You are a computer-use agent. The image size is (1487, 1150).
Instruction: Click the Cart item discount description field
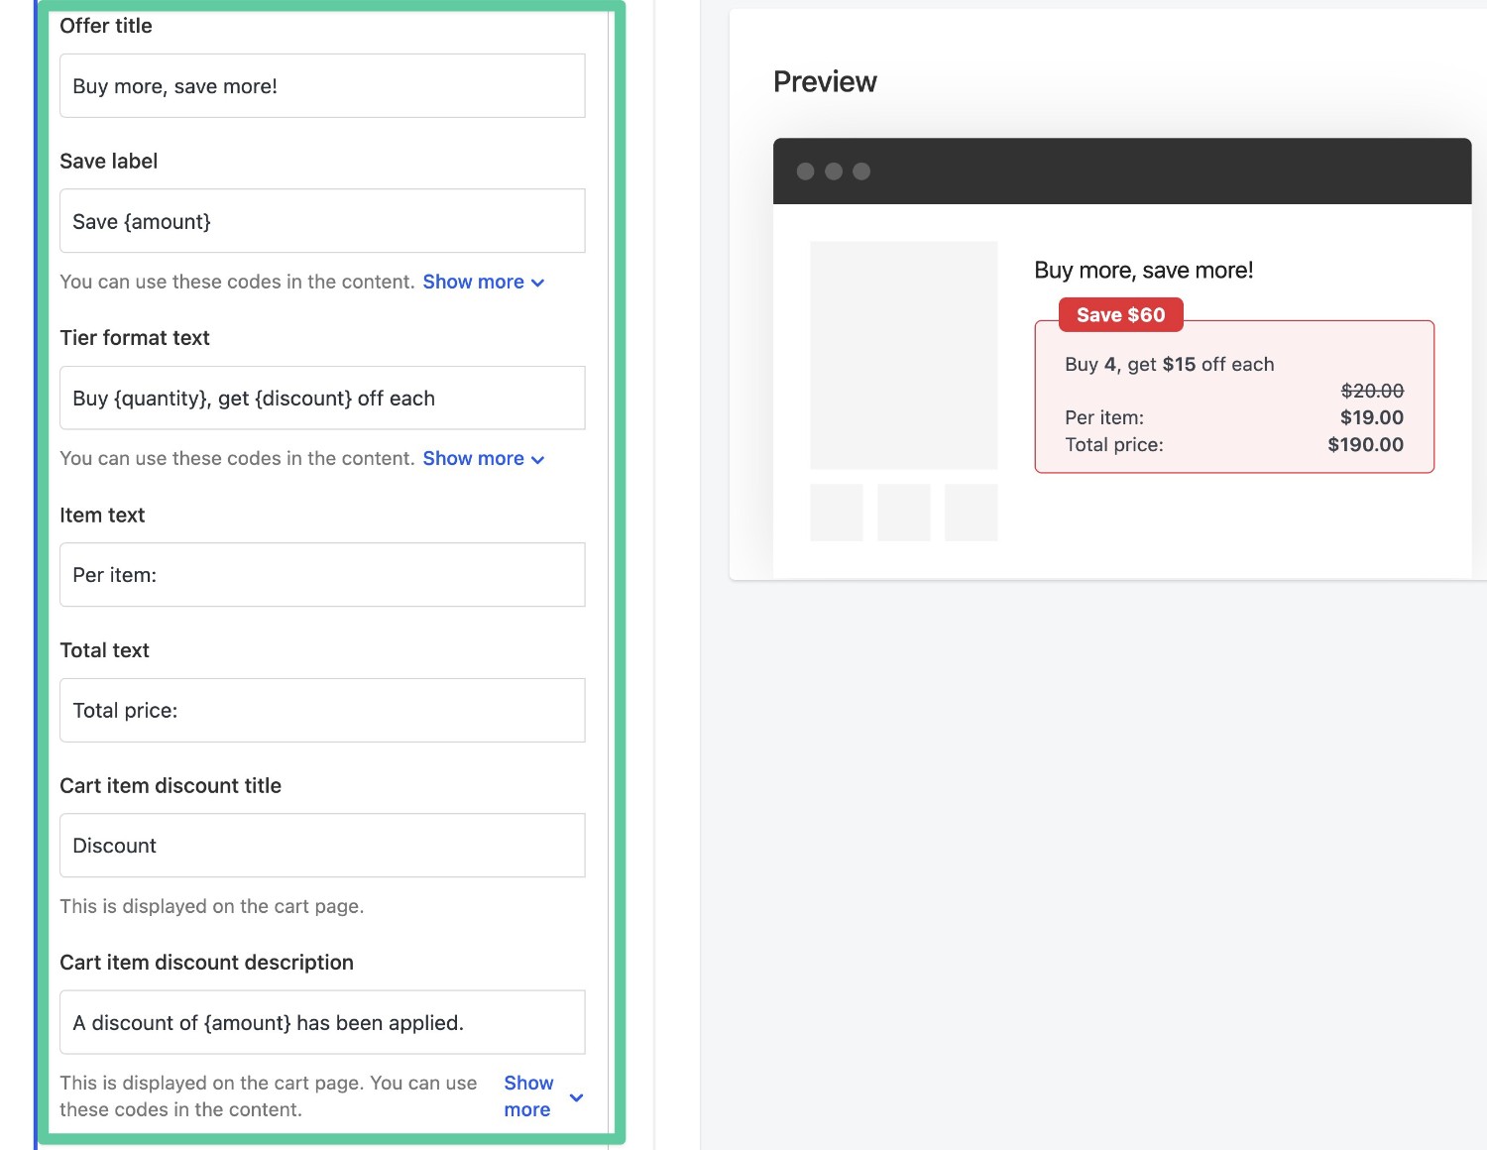coord(322,1022)
